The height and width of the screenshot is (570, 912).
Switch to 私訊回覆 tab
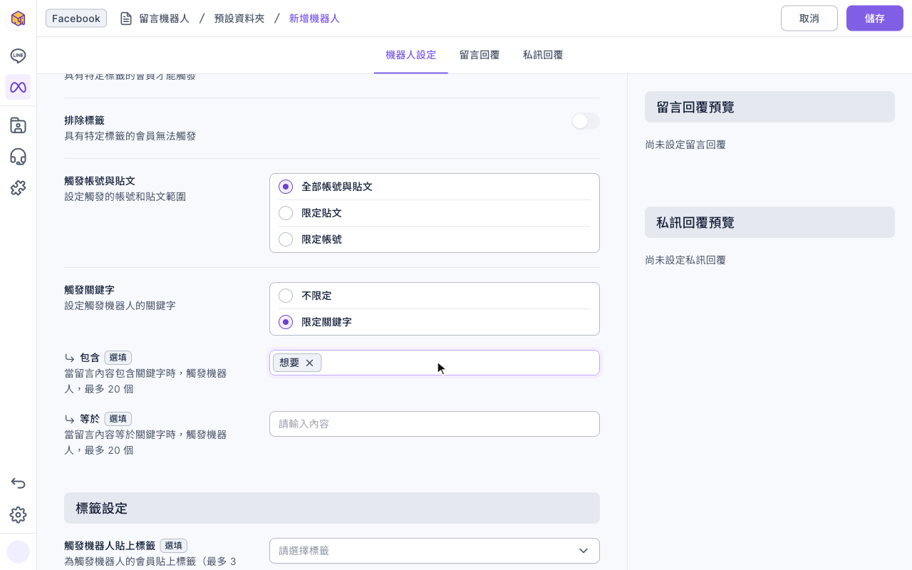click(x=543, y=55)
